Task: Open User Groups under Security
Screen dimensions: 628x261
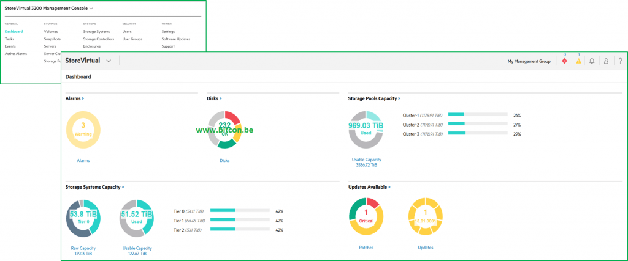Action: pos(132,39)
